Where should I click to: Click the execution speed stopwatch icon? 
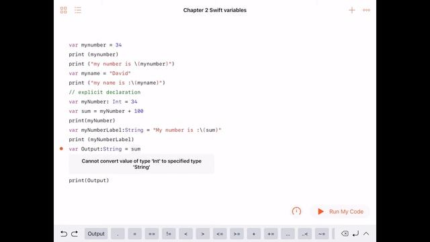296,211
